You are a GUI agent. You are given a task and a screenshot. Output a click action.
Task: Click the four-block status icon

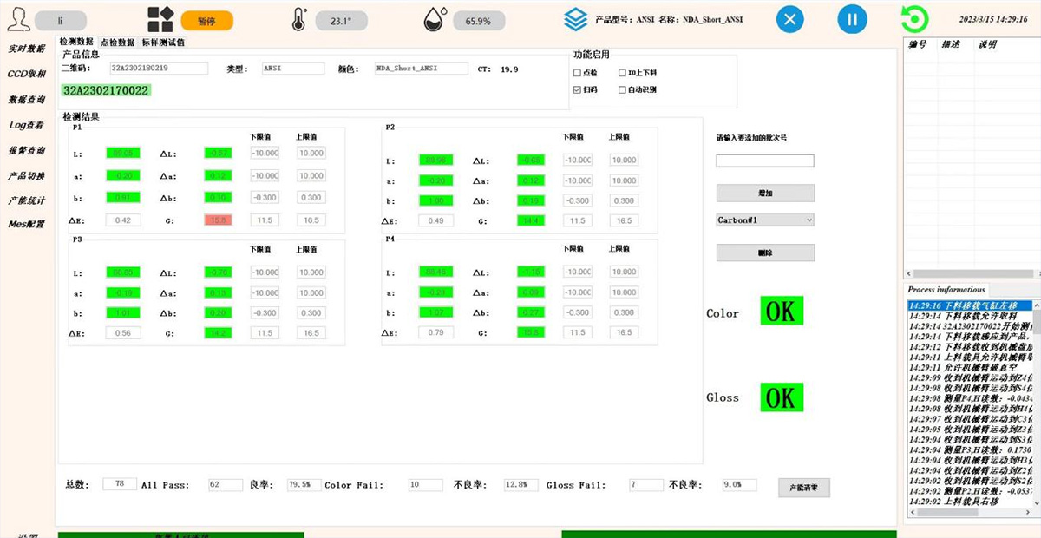pos(160,20)
